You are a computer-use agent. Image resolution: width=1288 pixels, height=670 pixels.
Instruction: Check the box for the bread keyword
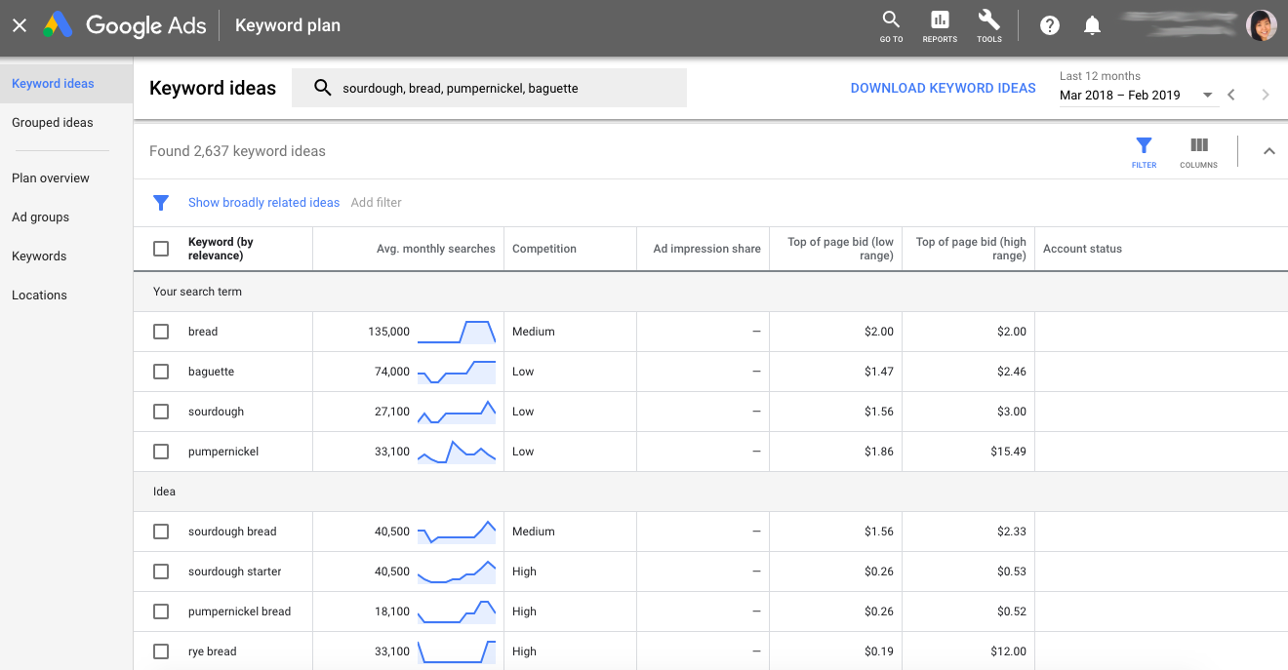(161, 332)
